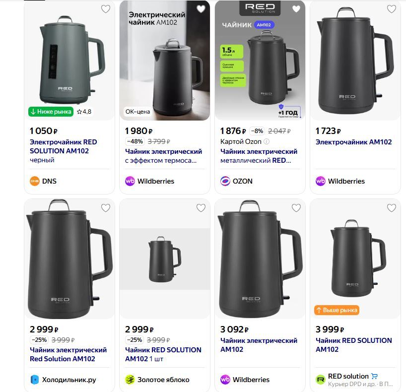Image resolution: width=406 pixels, height=392 pixels.
Task: Click the Выше рынка orange badge
Action: [337, 310]
